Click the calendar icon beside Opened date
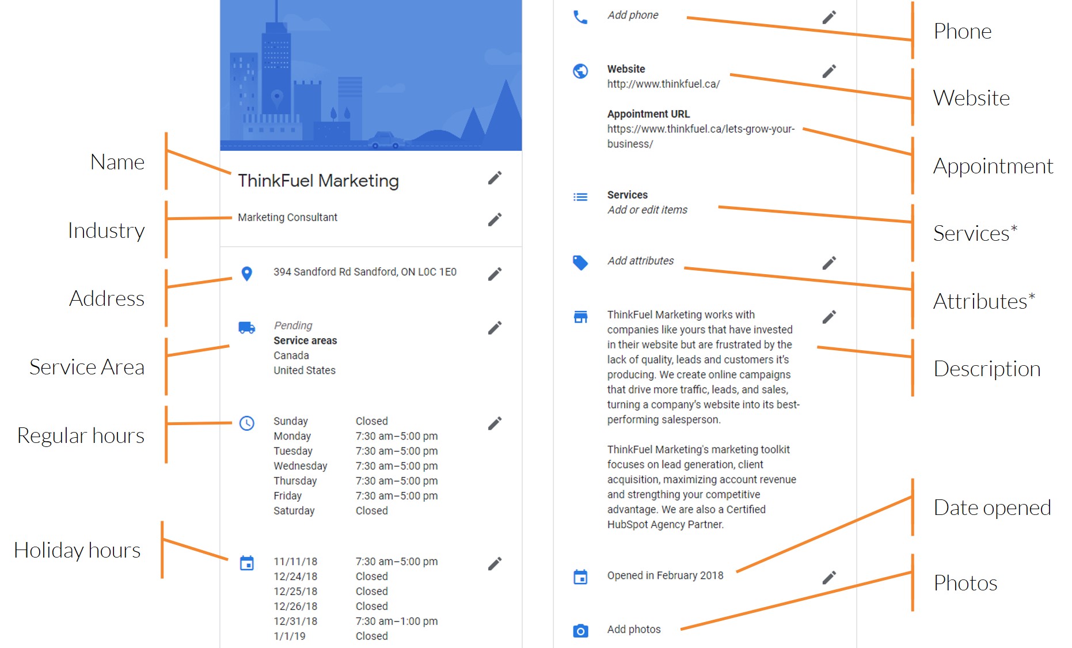1072x648 pixels. [x=580, y=577]
